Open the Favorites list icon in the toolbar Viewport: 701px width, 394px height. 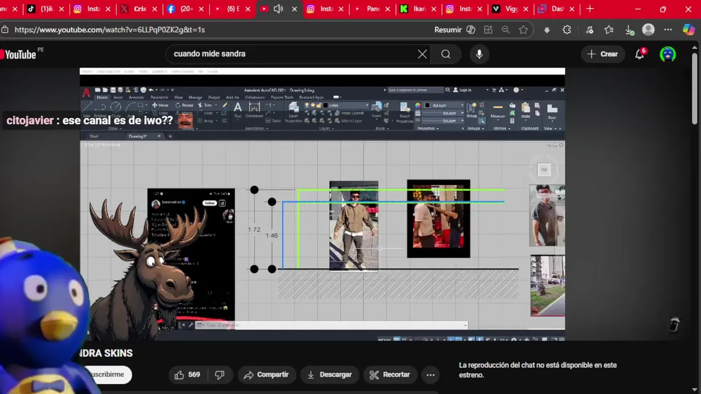(x=609, y=30)
